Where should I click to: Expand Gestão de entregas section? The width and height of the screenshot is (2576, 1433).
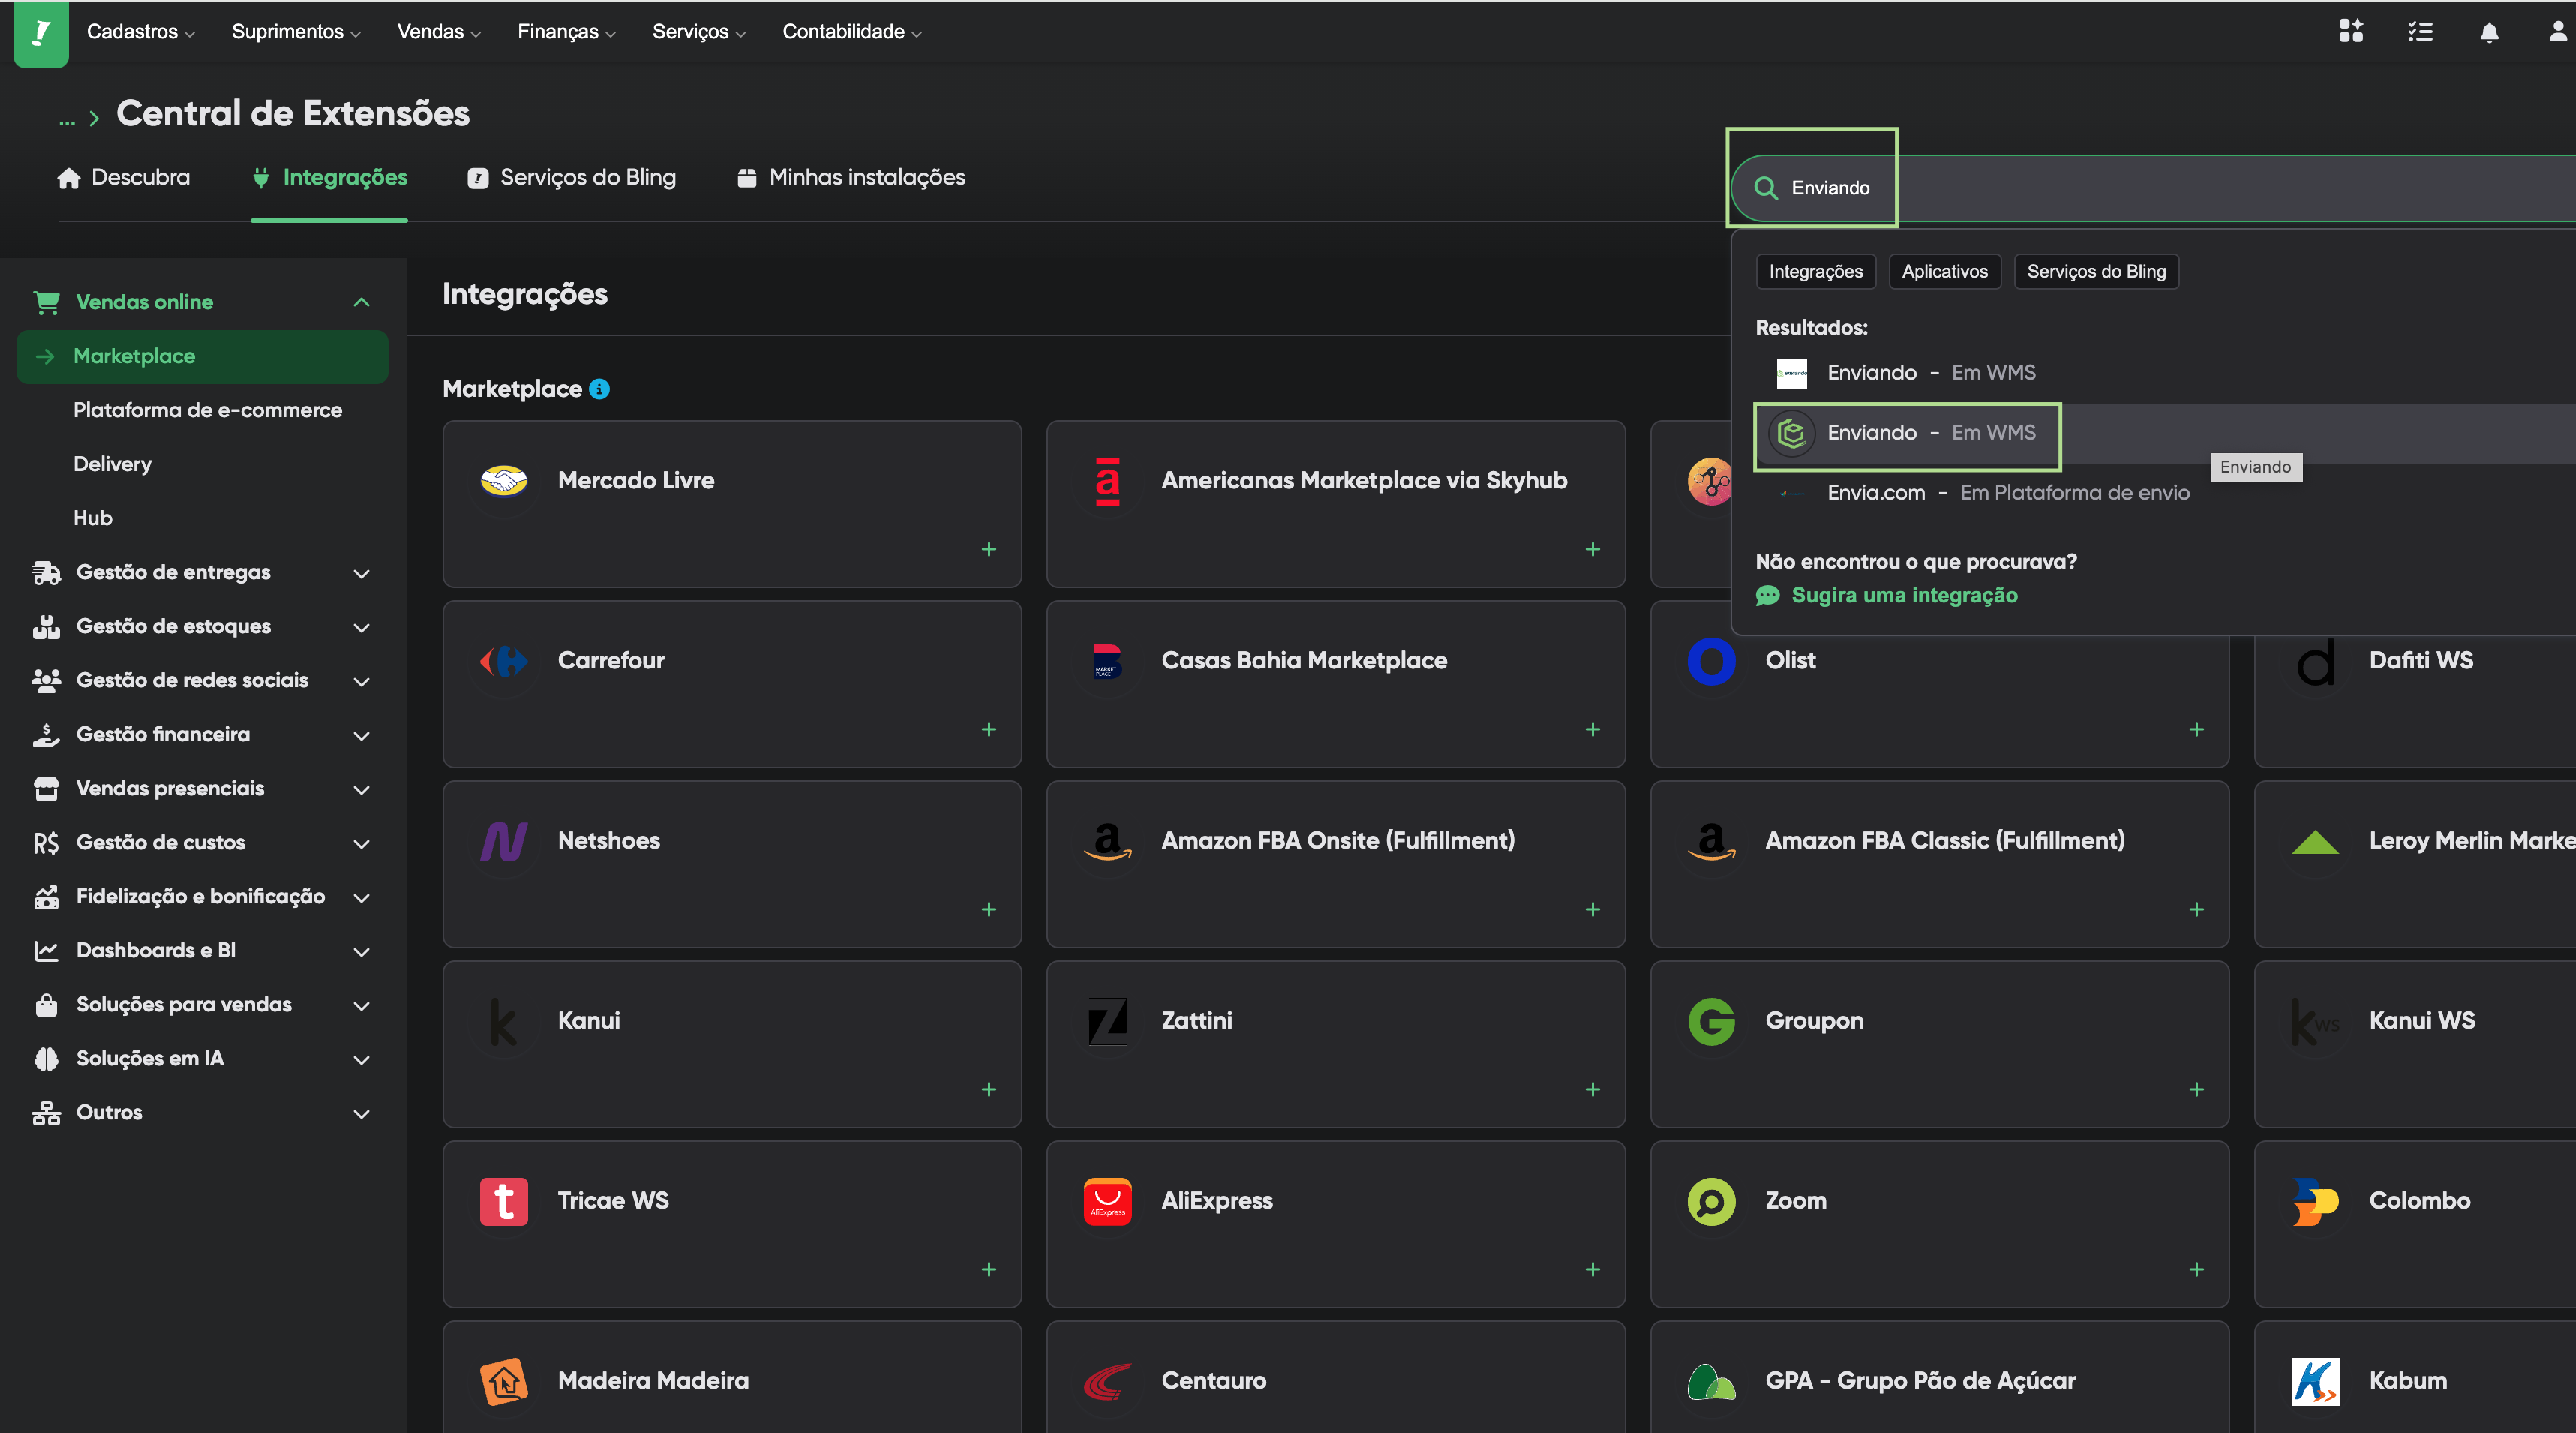click(x=202, y=572)
